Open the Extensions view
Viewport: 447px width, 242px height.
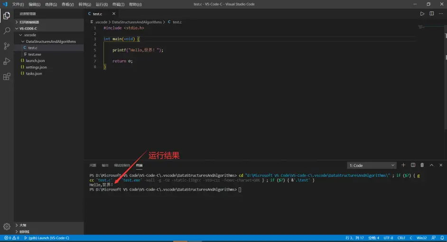7,77
